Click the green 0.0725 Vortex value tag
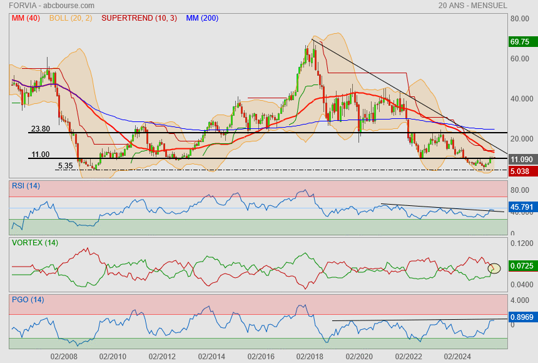Viewport: 538px width, 363px height. pos(522,267)
